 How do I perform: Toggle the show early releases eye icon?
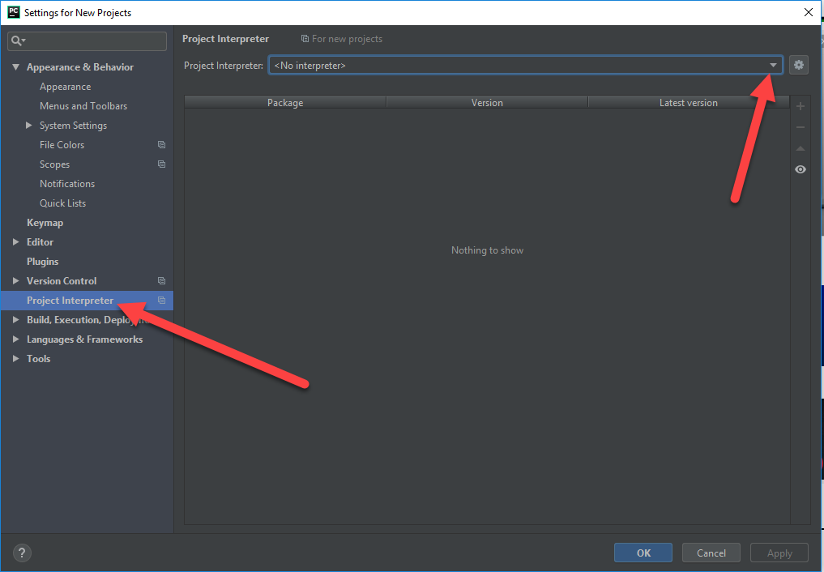point(801,169)
